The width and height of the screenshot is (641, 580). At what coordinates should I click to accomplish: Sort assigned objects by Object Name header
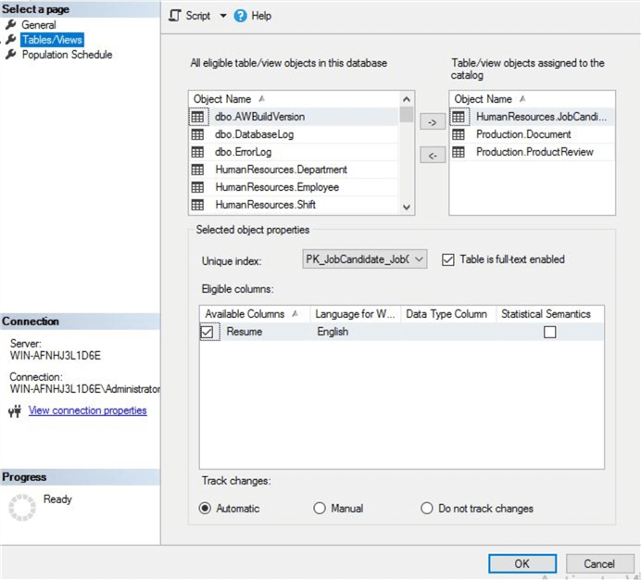(532, 99)
